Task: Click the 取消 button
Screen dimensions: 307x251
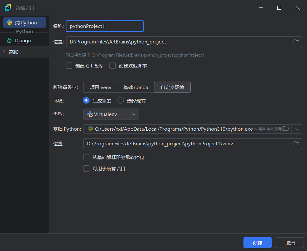Action: click(x=290, y=243)
